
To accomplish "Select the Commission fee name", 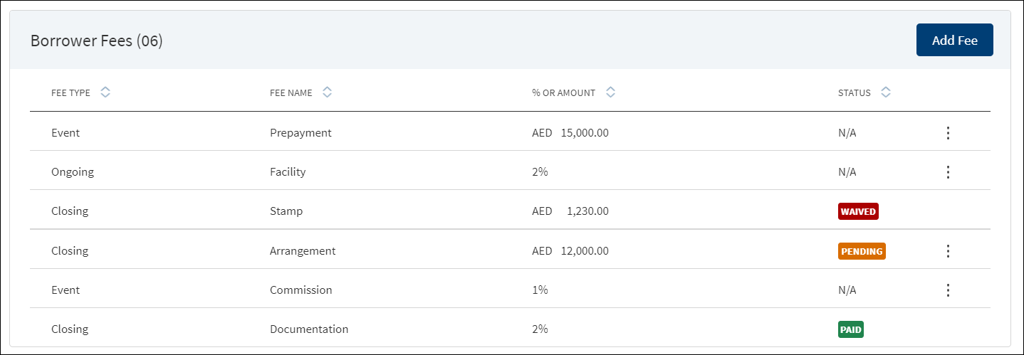I will [301, 290].
